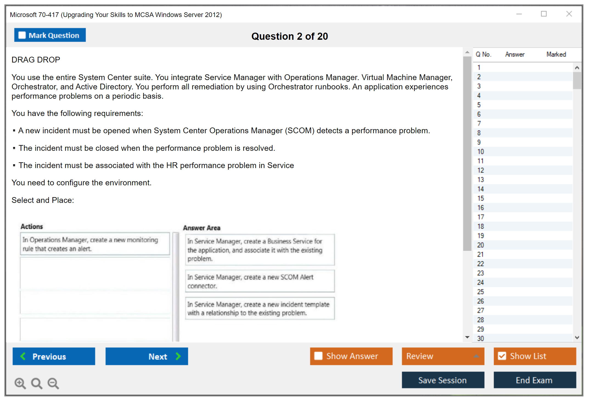Click the Save Session button

pyautogui.click(x=443, y=380)
